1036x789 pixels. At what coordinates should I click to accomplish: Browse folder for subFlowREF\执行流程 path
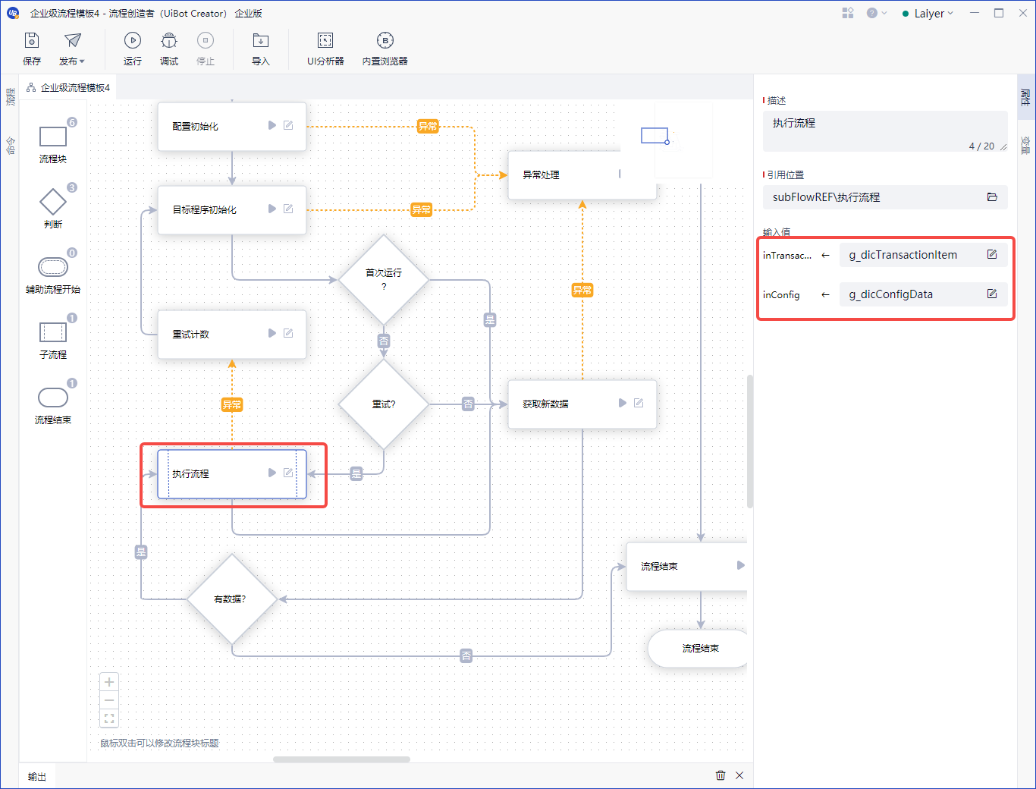[992, 197]
